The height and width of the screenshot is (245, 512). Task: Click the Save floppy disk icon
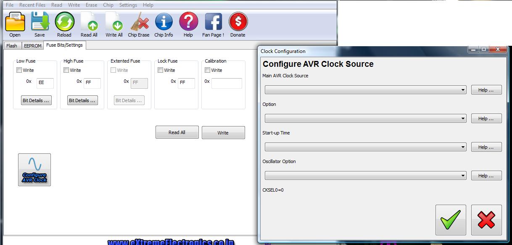[x=40, y=22]
